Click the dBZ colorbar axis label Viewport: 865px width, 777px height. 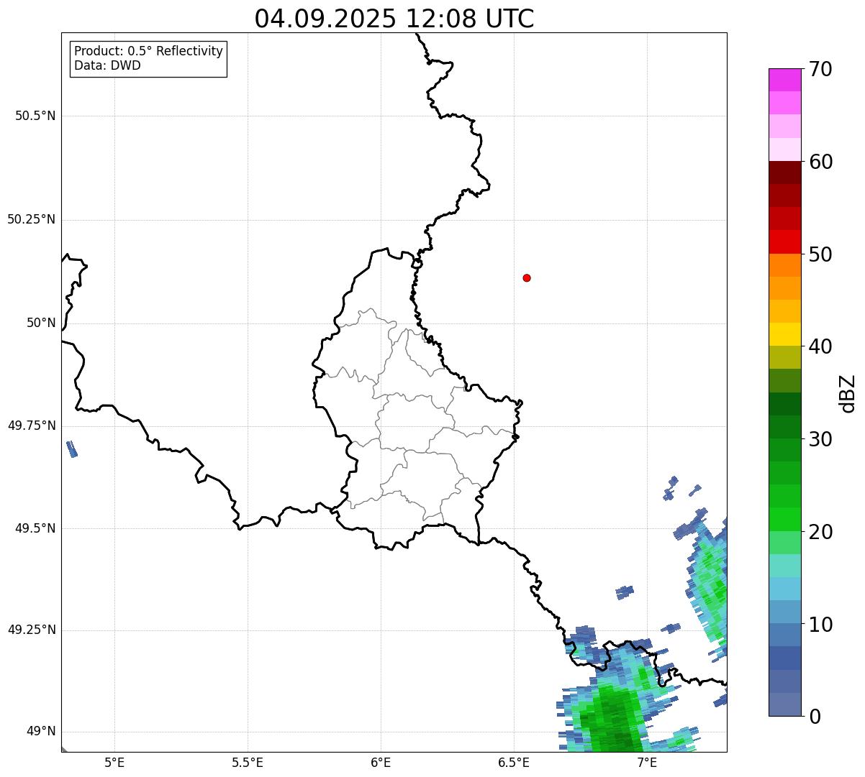point(848,393)
